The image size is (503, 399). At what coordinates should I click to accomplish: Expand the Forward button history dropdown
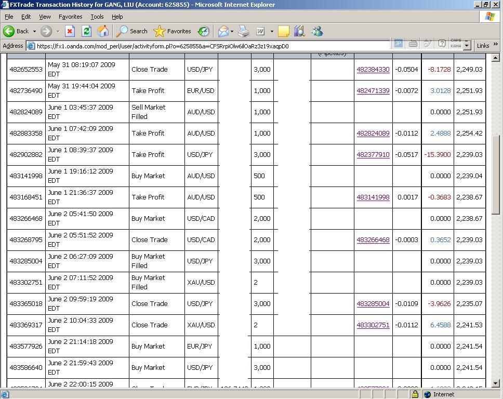pos(58,32)
